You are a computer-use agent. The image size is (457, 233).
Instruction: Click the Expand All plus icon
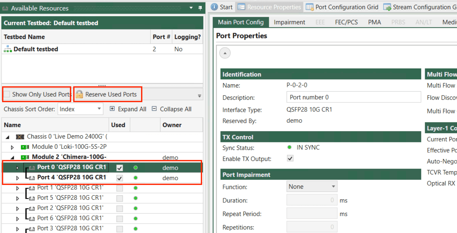click(112, 109)
